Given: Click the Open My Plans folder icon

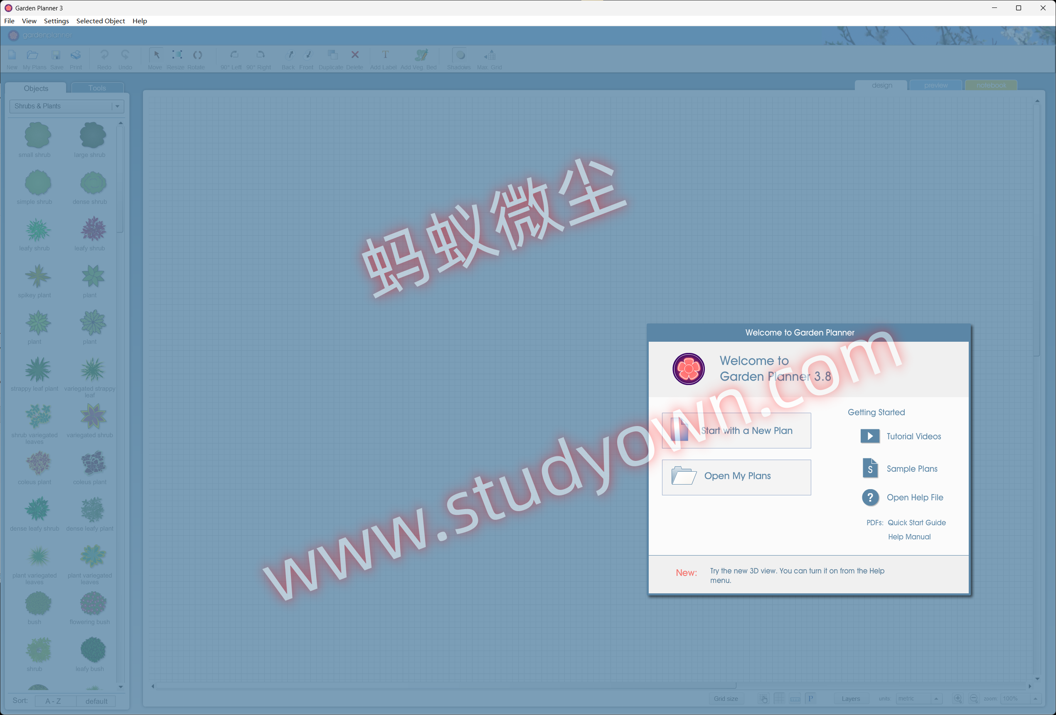Looking at the screenshot, I should pos(684,476).
